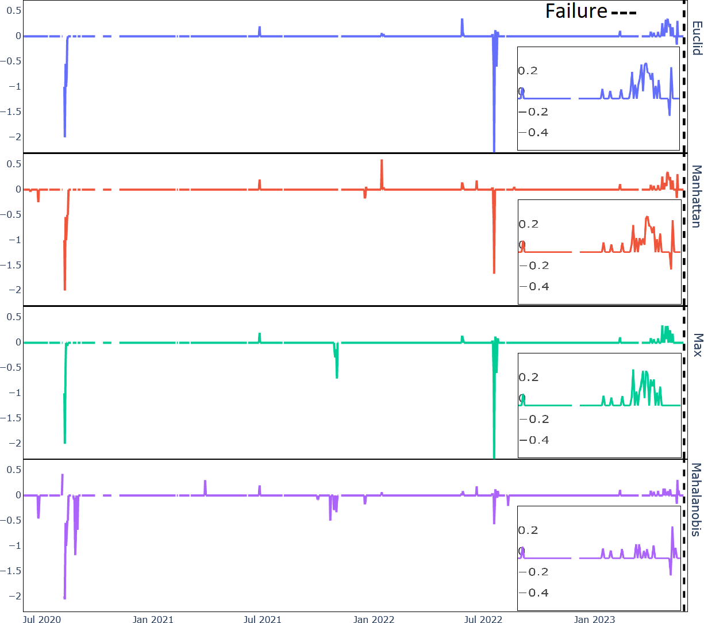Open the red Manhattan inset plot

599,252
